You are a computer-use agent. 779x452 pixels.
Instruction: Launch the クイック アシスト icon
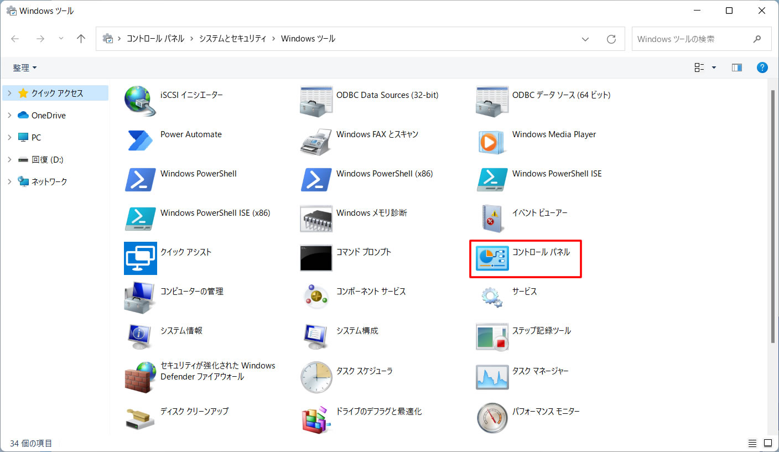[140, 258]
